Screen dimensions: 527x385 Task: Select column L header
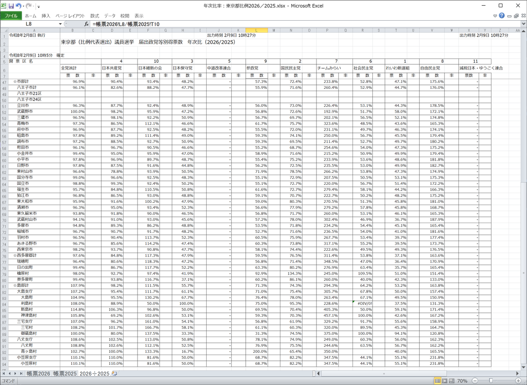[256, 30]
